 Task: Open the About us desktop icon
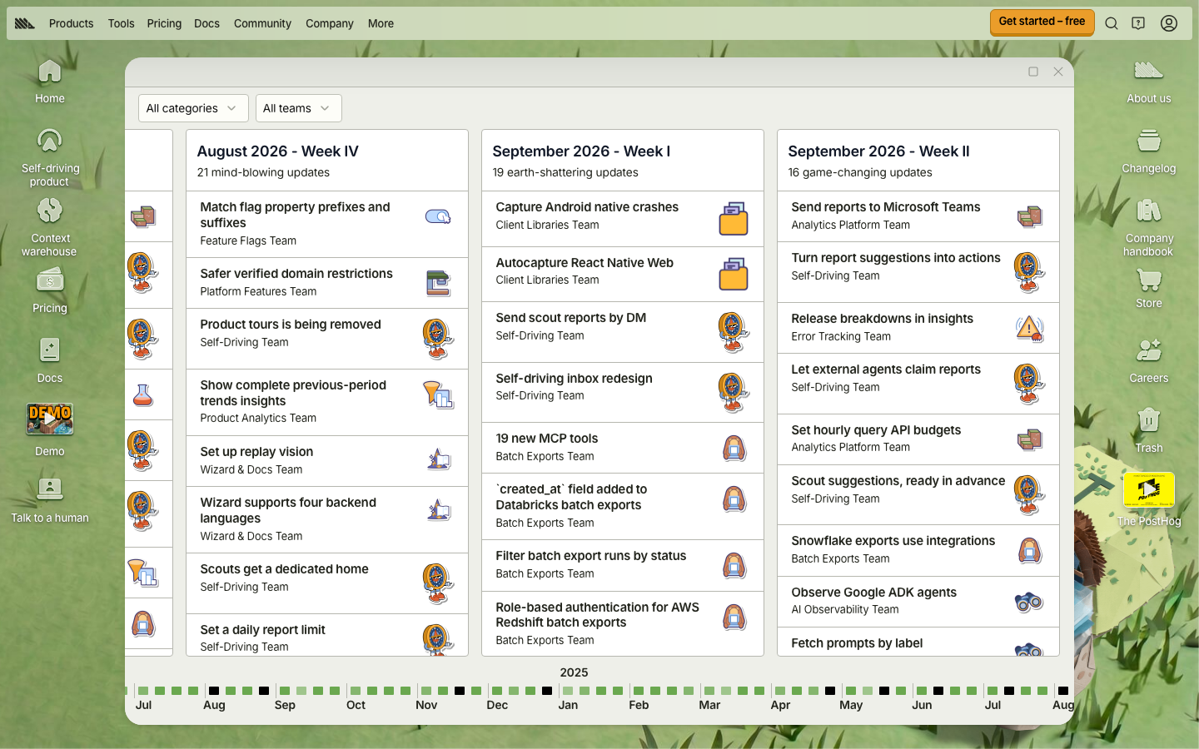tap(1149, 81)
